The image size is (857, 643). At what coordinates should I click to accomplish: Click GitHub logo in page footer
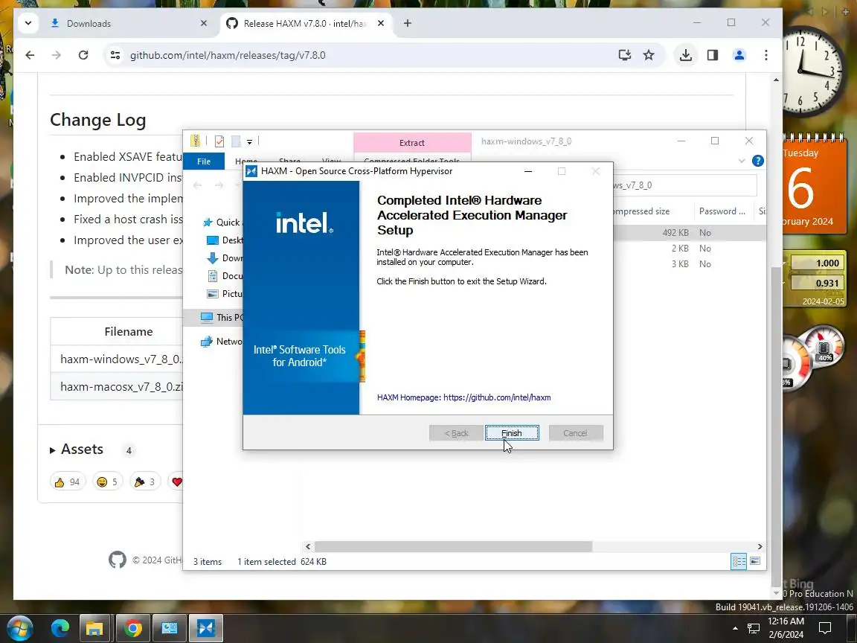tap(117, 560)
